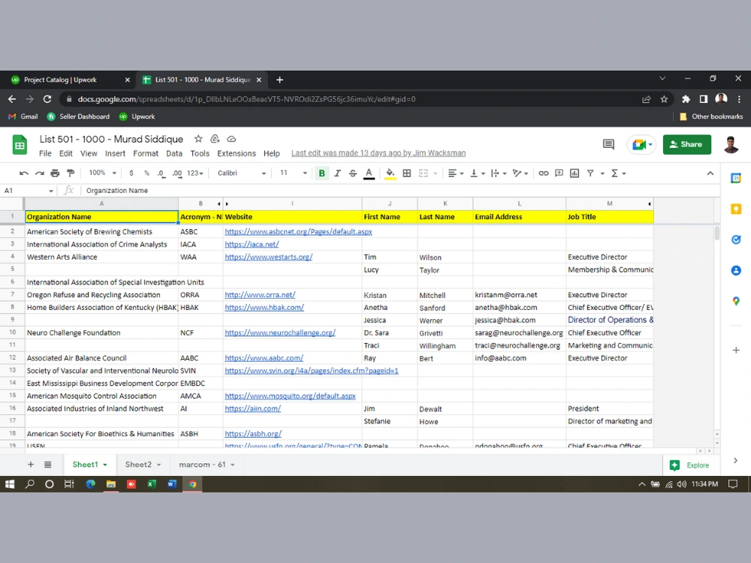Image resolution: width=751 pixels, height=563 pixels.
Task: Select the Paint format tool
Action: [x=71, y=173]
